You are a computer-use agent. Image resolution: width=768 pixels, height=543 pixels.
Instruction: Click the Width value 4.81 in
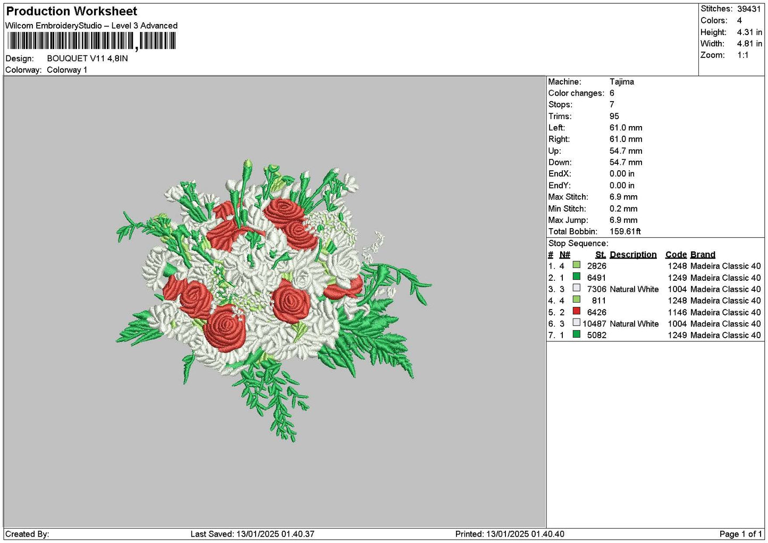(749, 44)
